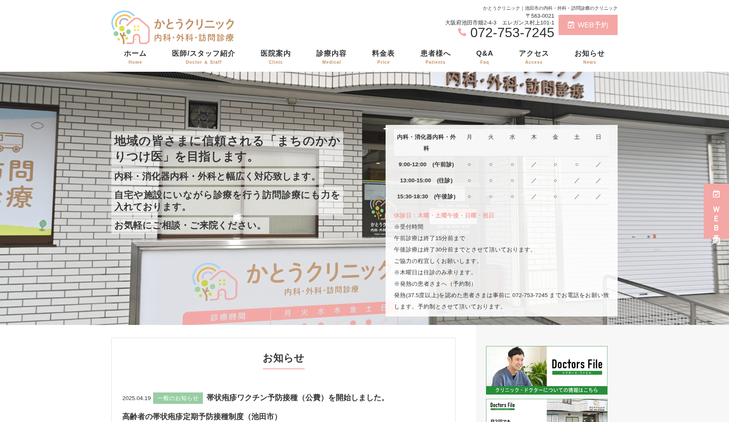Click the 患者様へ Patients menu item

pos(435,57)
